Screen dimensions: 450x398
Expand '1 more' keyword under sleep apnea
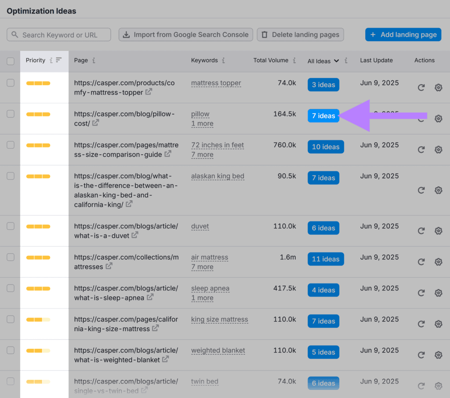202,298
